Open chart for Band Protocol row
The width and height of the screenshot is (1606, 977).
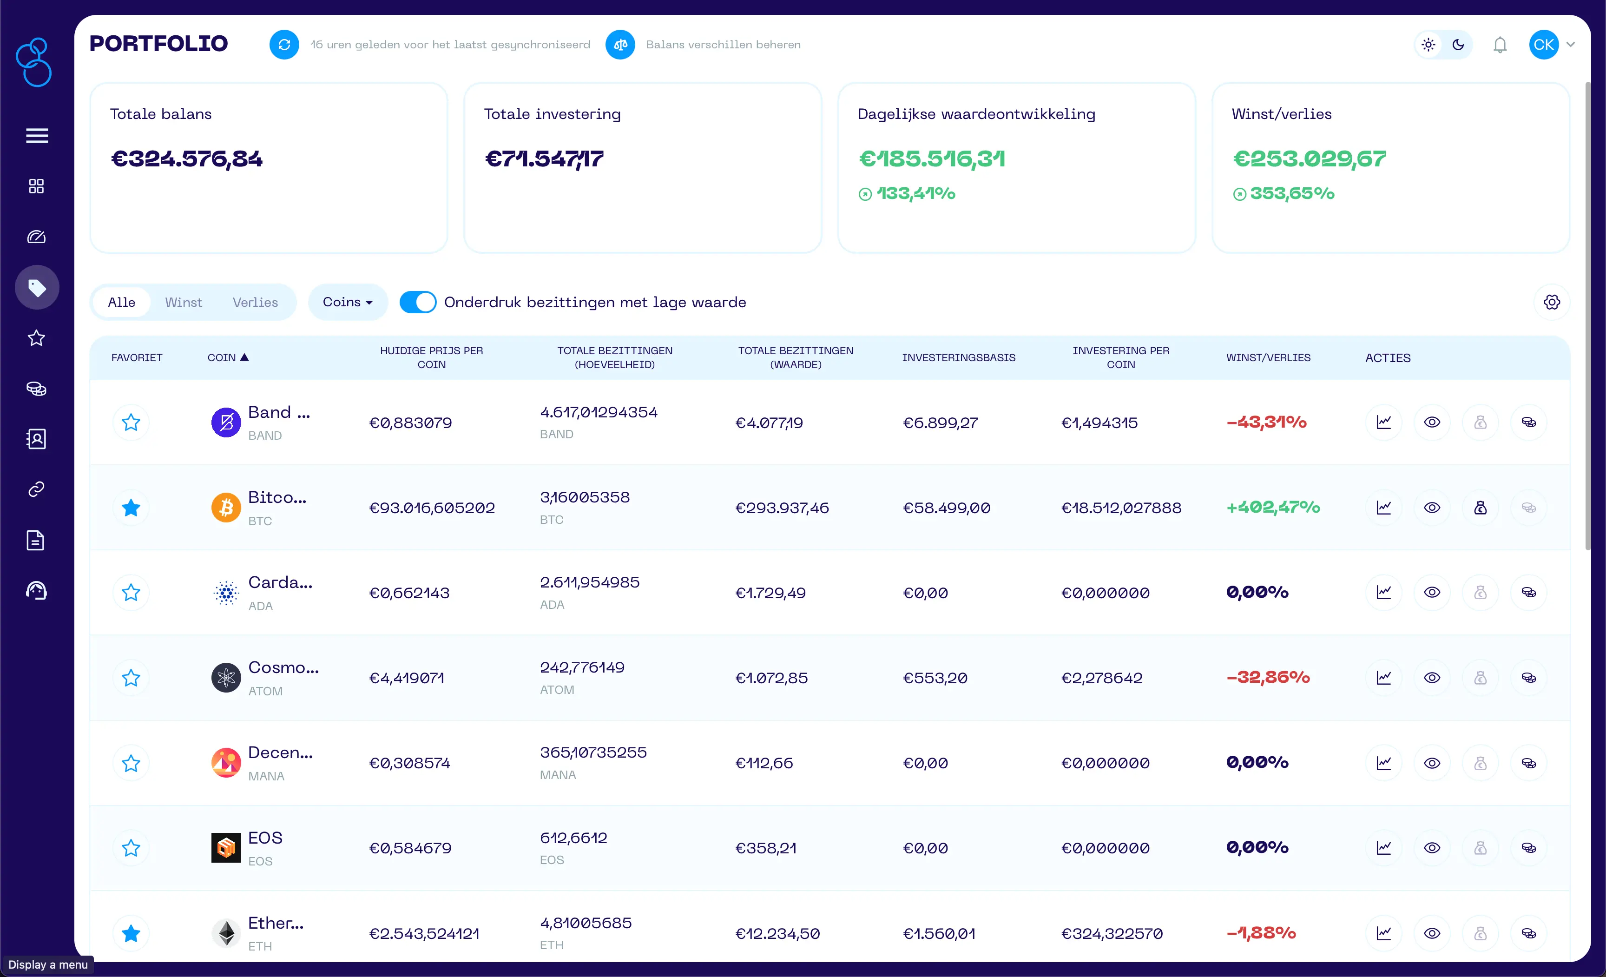point(1383,422)
